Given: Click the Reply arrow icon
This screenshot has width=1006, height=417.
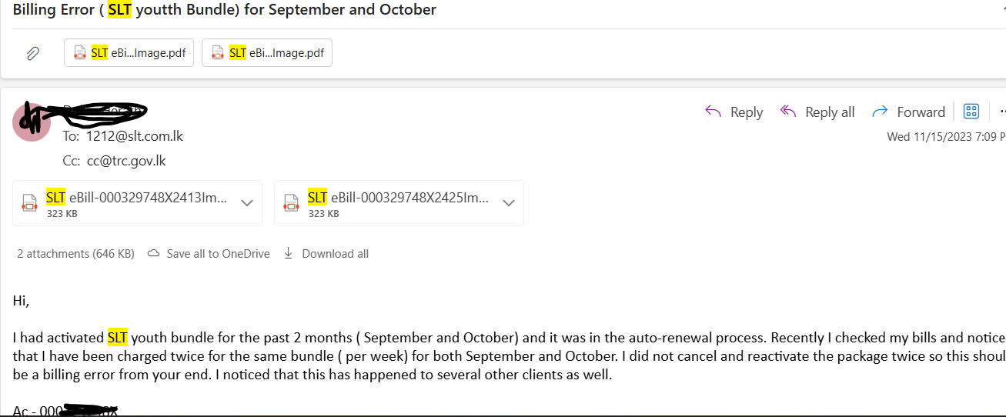Looking at the screenshot, I should [x=714, y=112].
